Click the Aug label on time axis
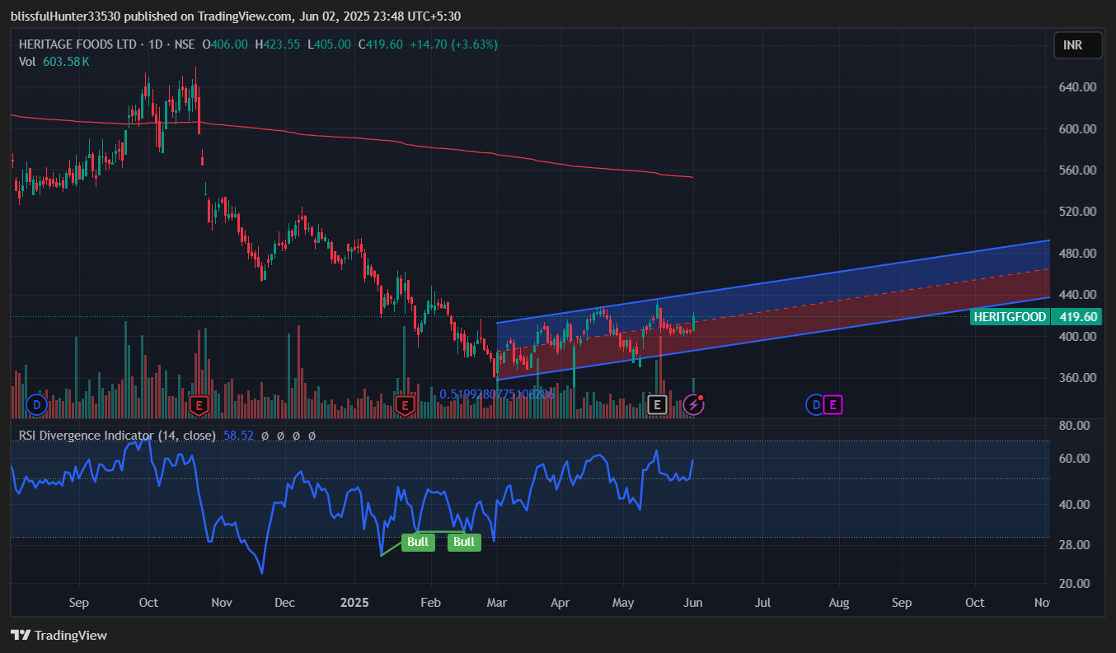Image resolution: width=1116 pixels, height=653 pixels. coord(838,603)
